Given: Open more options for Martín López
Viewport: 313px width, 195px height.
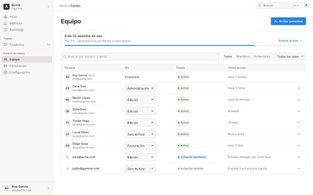Looking at the screenshot, I should click(x=299, y=99).
